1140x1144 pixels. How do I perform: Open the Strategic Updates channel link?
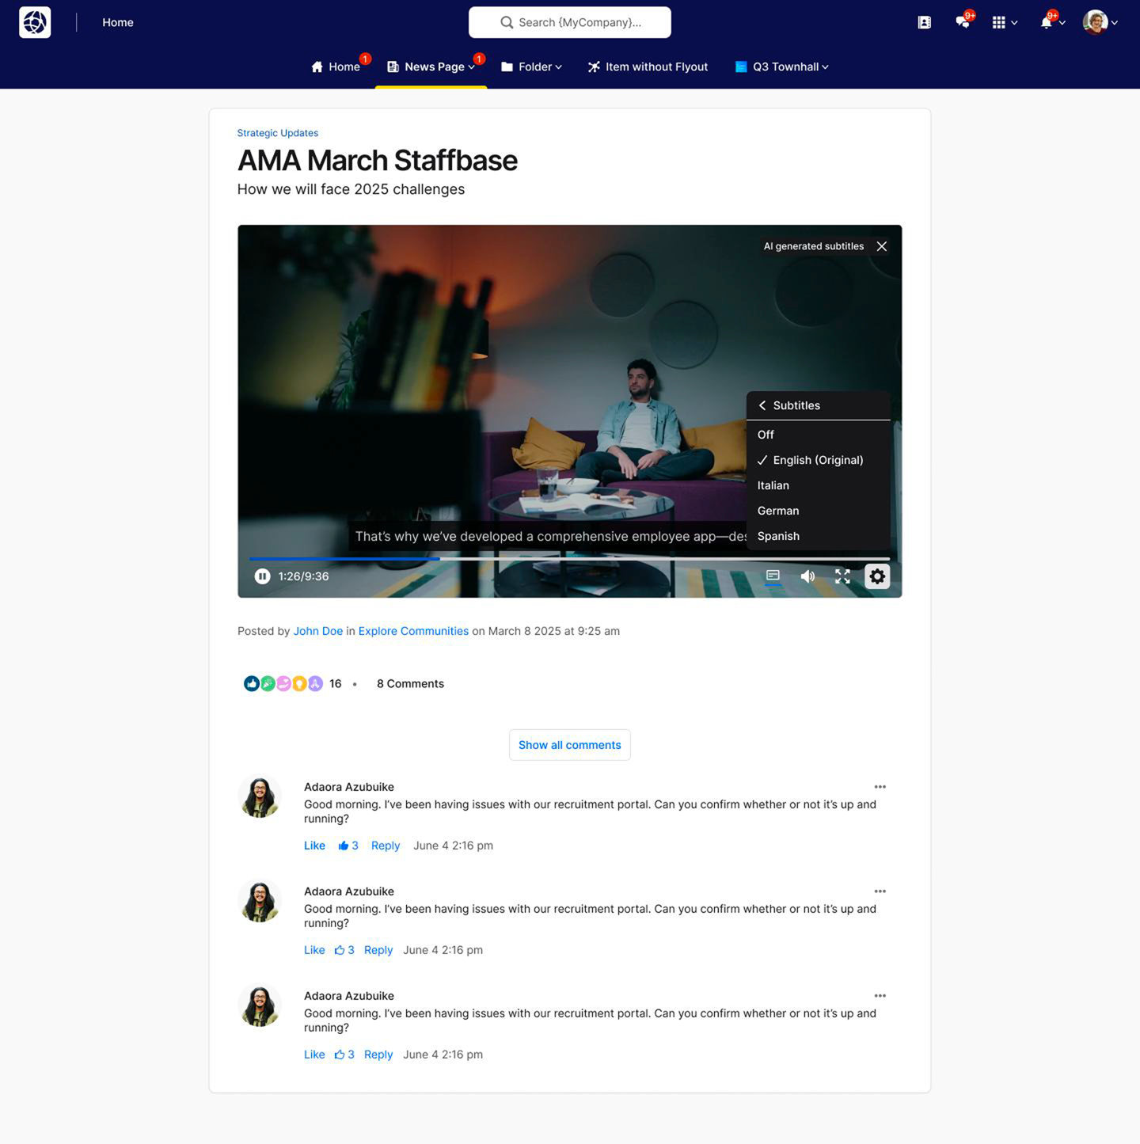tap(278, 133)
